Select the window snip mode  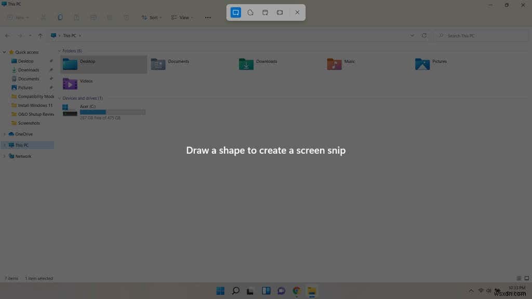265,12
